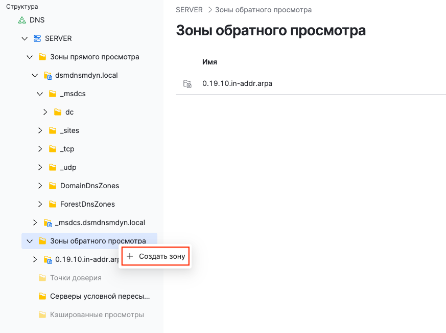Select Зоны прямого просмотра label

click(95, 57)
